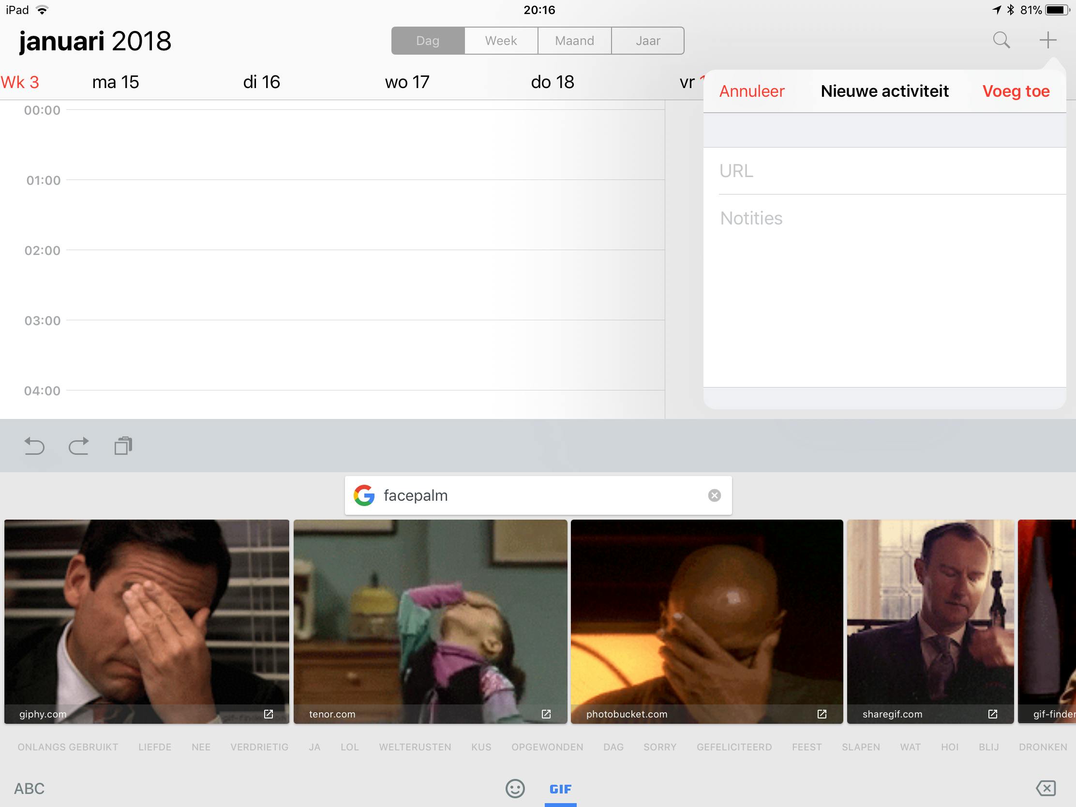Viewport: 1076px width, 807px height.
Task: Tap the Bluetooth status icon
Action: tap(1010, 10)
